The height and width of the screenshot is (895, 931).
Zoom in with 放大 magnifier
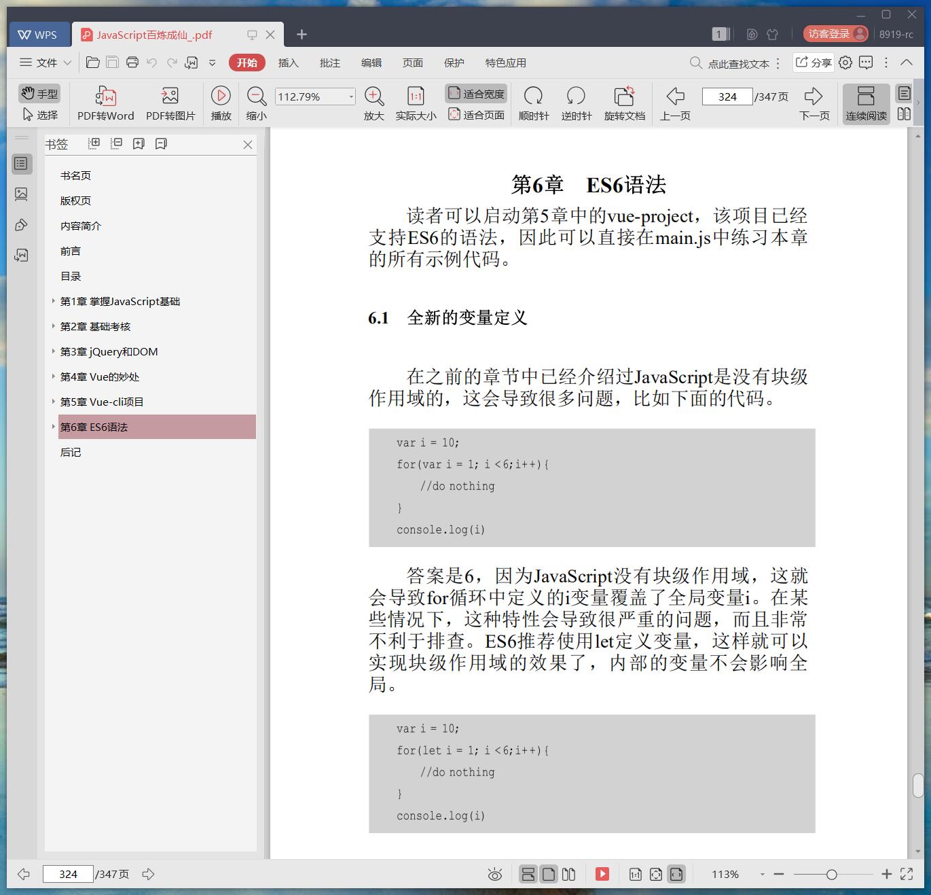pos(374,103)
